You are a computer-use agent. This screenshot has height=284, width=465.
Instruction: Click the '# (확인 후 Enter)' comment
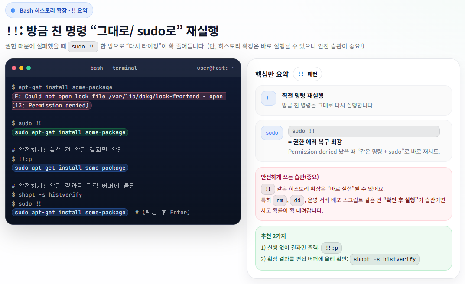pos(163,212)
